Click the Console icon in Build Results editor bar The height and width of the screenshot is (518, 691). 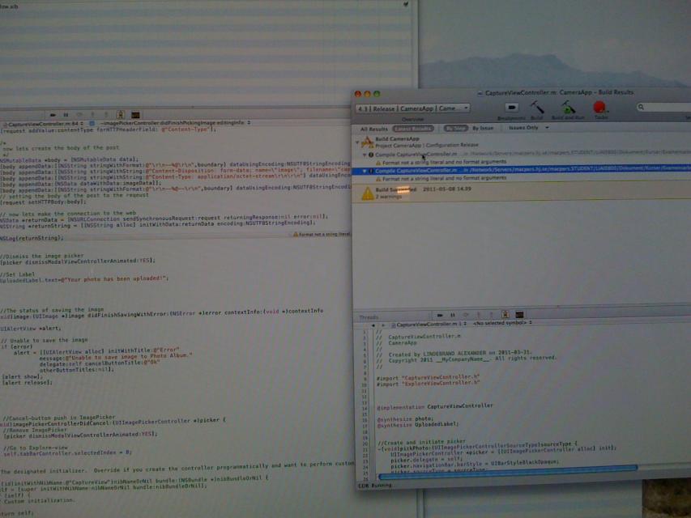pos(519,315)
